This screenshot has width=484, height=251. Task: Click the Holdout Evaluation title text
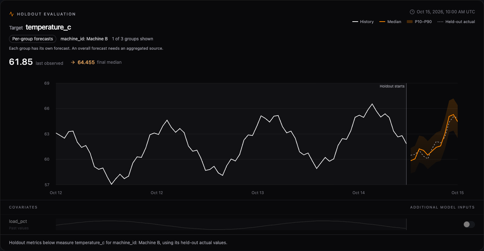[46, 14]
